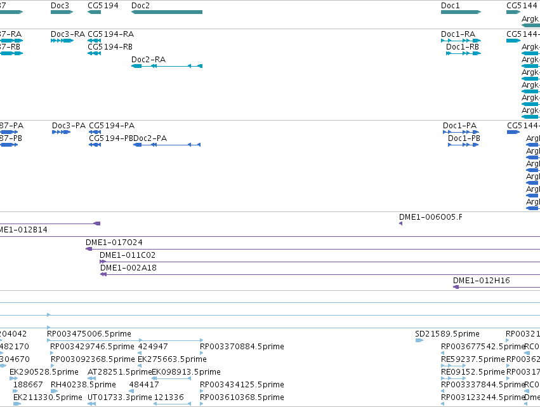
Task: Select the Doc1-PA protein glyph
Action: pos(461,132)
